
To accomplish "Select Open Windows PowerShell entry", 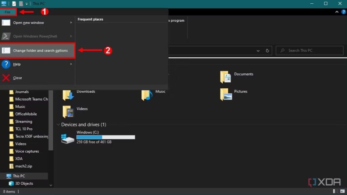I will [37, 36].
